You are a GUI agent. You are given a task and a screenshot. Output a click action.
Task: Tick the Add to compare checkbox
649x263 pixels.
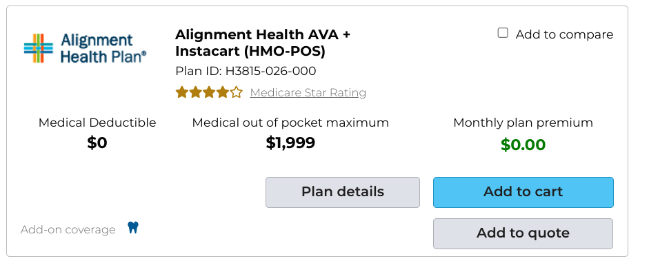pos(503,34)
